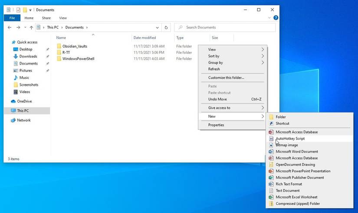
Task: Create a new Microsoft Word Document
Action: click(309, 152)
